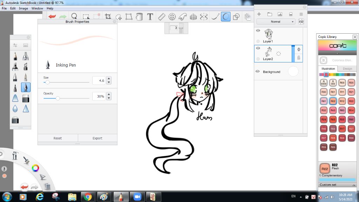Switch to Design tab in Copic Library

(347, 68)
